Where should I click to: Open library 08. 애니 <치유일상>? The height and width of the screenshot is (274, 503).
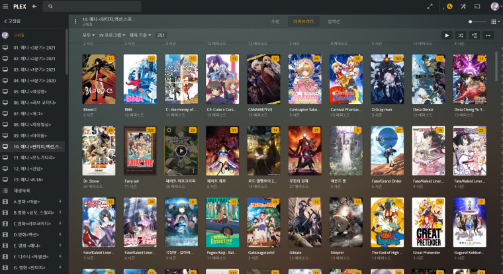[32, 124]
